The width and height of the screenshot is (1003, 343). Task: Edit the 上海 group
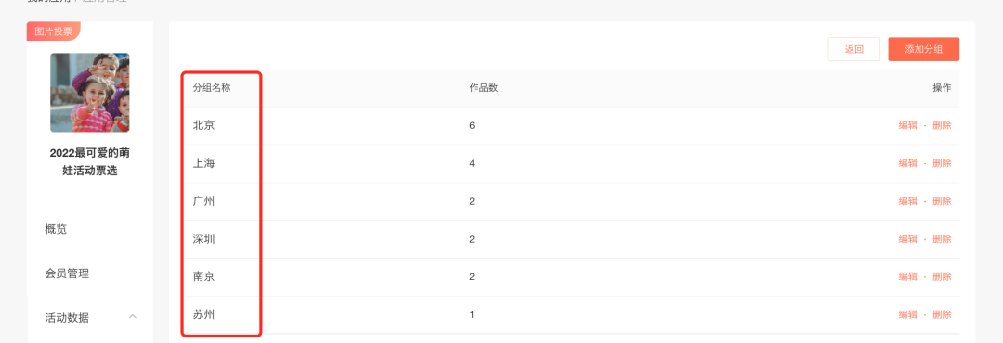point(907,163)
